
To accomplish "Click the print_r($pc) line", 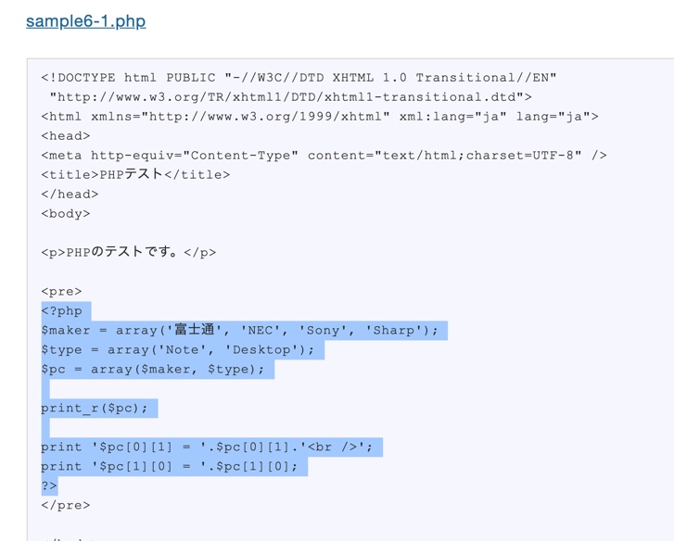I will (x=94, y=408).
